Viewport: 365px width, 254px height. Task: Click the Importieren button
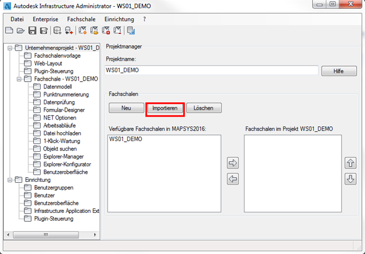165,108
